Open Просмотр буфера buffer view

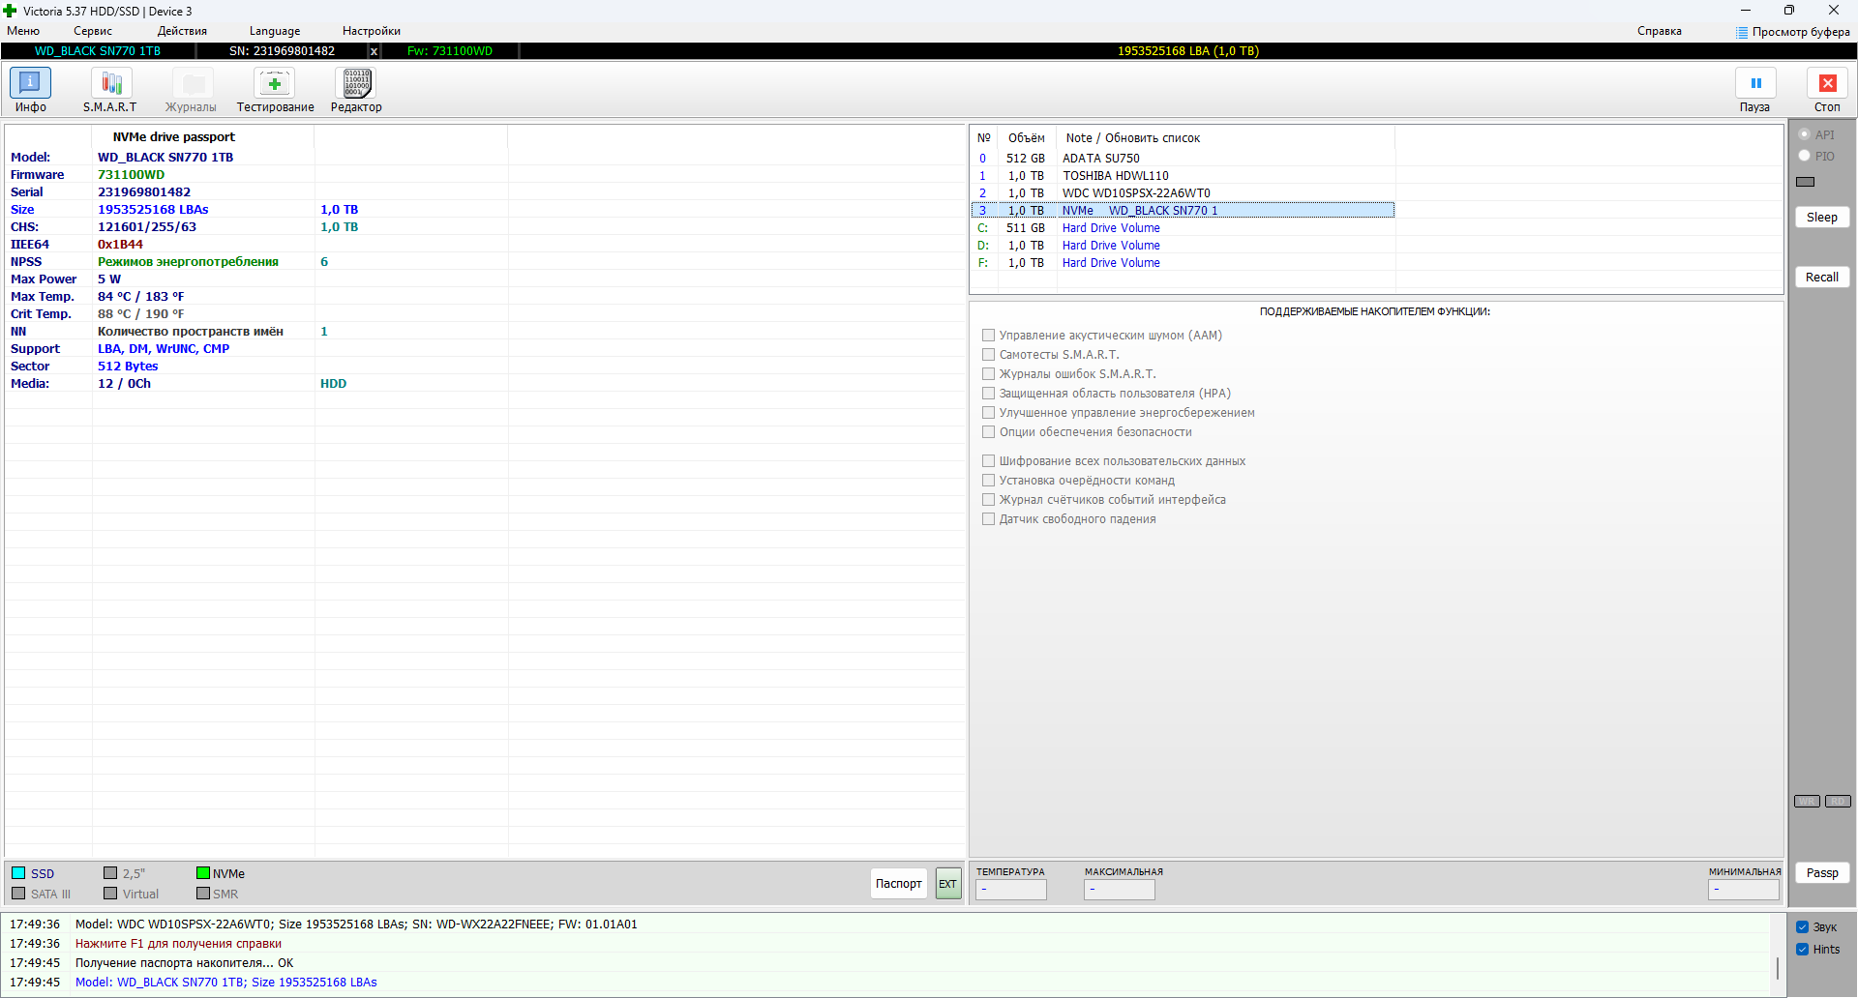click(1793, 32)
